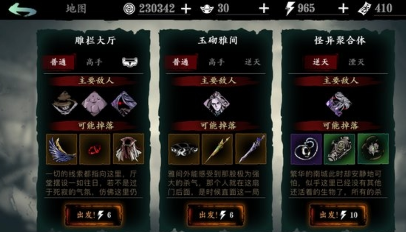
Task: Tap the ticket icon showing 410
Action: [x=364, y=8]
